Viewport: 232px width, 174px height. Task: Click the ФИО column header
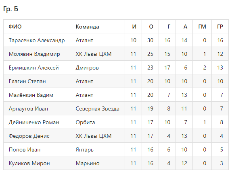click(x=15, y=27)
